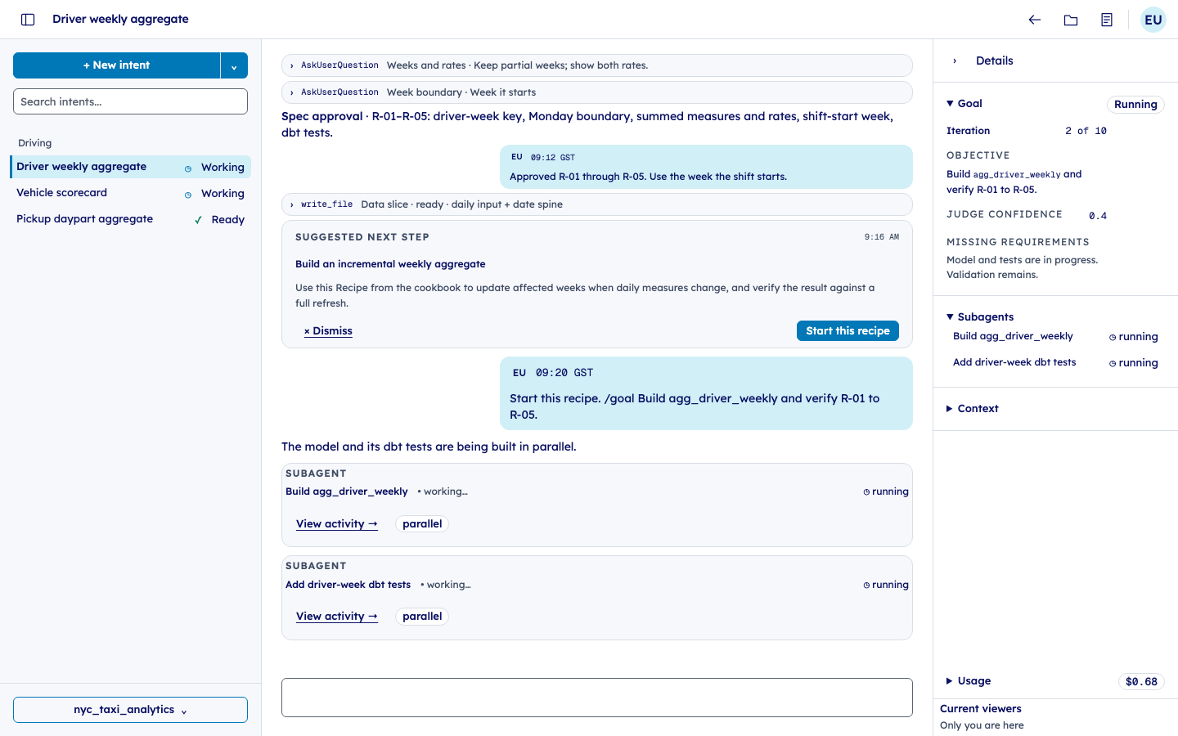Image resolution: width=1178 pixels, height=736 pixels.
Task: Expand the Usage section
Action: 950,681
